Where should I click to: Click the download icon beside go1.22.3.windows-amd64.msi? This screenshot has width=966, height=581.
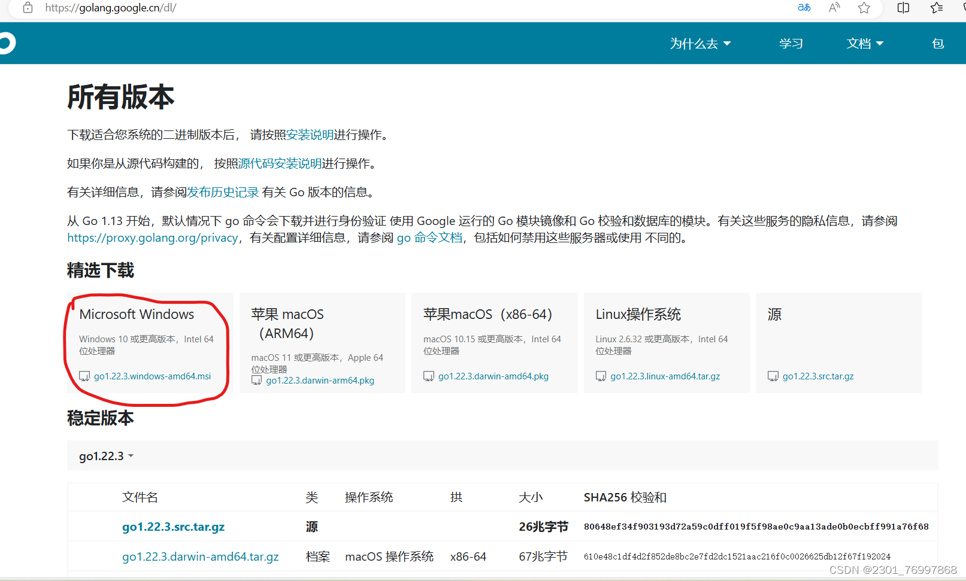[x=84, y=376]
